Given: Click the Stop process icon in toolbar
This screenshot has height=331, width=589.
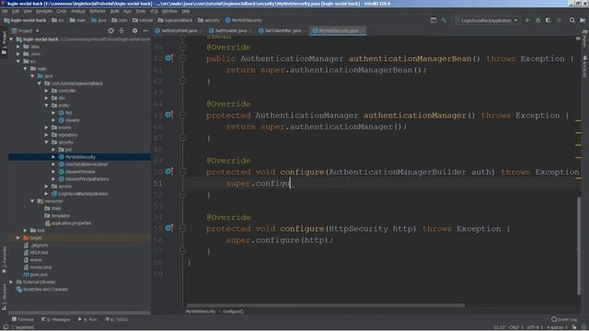Looking at the screenshot, I should pos(559,20).
